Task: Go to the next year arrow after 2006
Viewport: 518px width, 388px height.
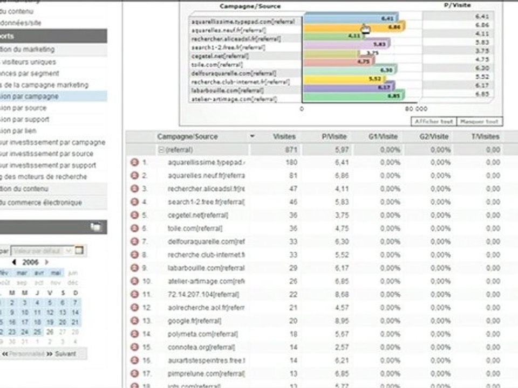Action: (x=46, y=262)
